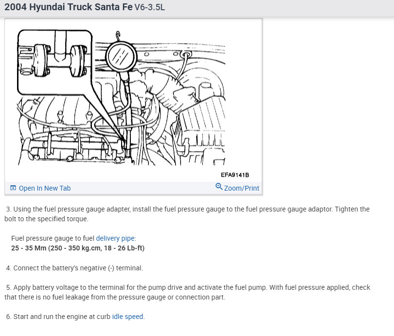This screenshot has width=394, height=336.
Task: Click the Fuel pressure gauge to fuel label
Action: click(53, 238)
